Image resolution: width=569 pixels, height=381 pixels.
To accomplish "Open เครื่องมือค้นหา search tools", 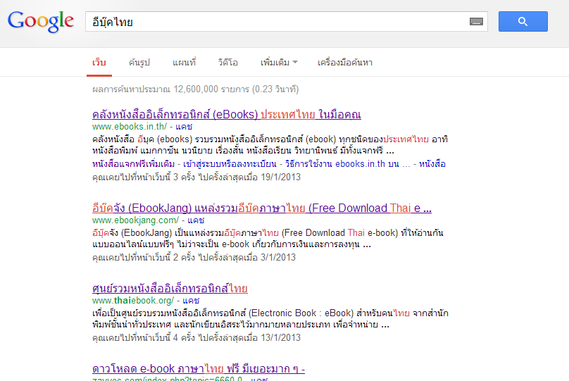I will point(345,63).
